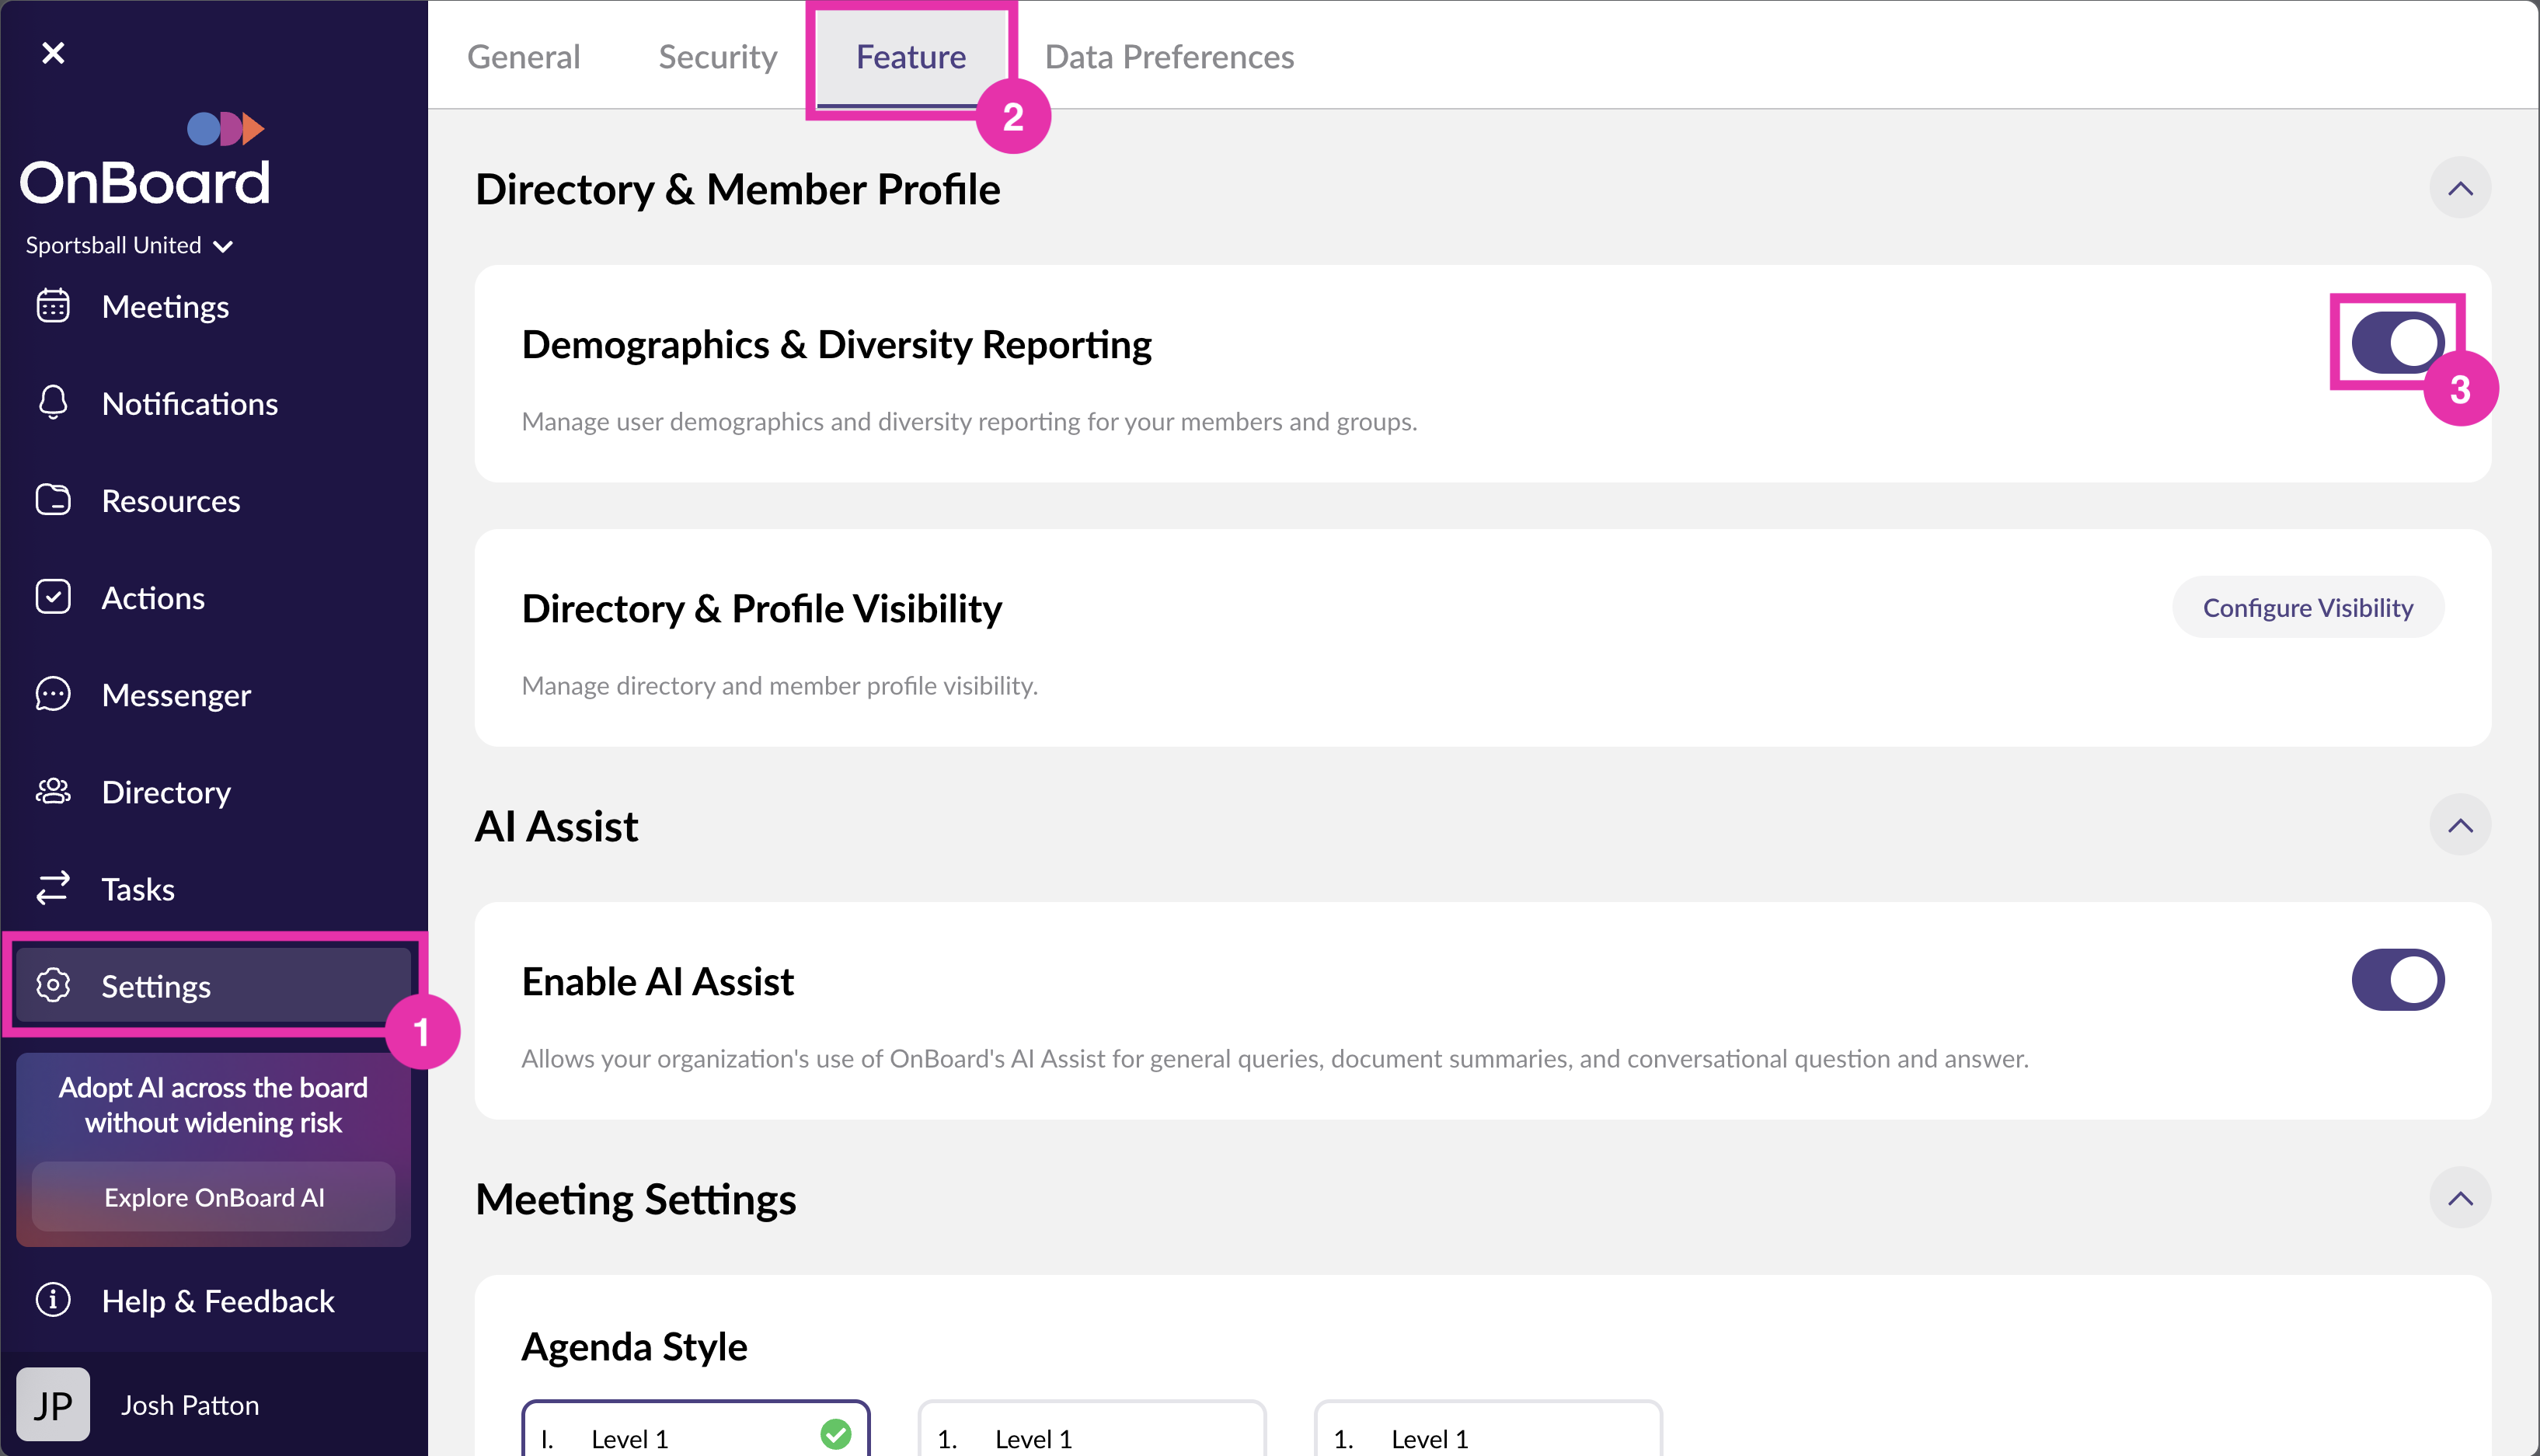2540x1456 pixels.
Task: Open the Sportsball United organization dropdown
Action: (x=129, y=245)
